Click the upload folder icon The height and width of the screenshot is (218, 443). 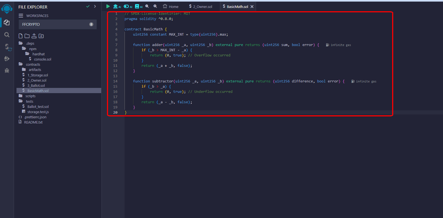[41, 36]
